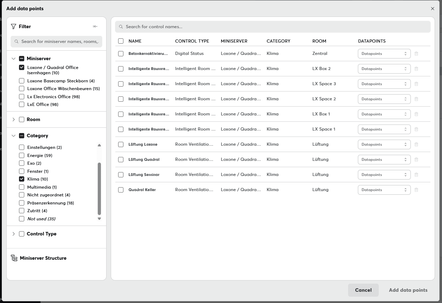Check LxE Office miniserver
Image resolution: width=442 pixels, height=303 pixels.
coord(22,105)
